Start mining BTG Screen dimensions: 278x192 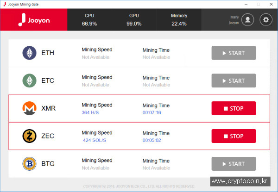234,164
